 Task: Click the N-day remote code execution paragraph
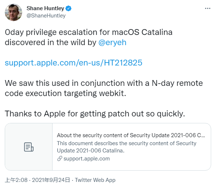(x=104, y=88)
